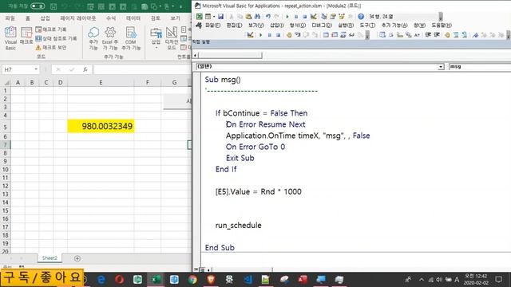
Task: Toggle Use Relative References (상대 참조로 기록)
Action: point(56,38)
